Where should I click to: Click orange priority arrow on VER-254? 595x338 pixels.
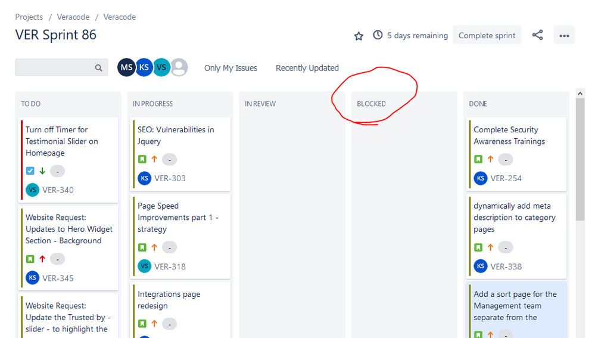(x=491, y=159)
